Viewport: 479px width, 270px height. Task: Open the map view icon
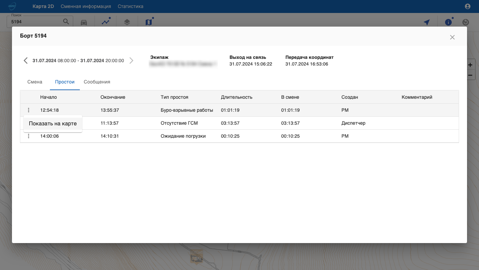coord(149,22)
